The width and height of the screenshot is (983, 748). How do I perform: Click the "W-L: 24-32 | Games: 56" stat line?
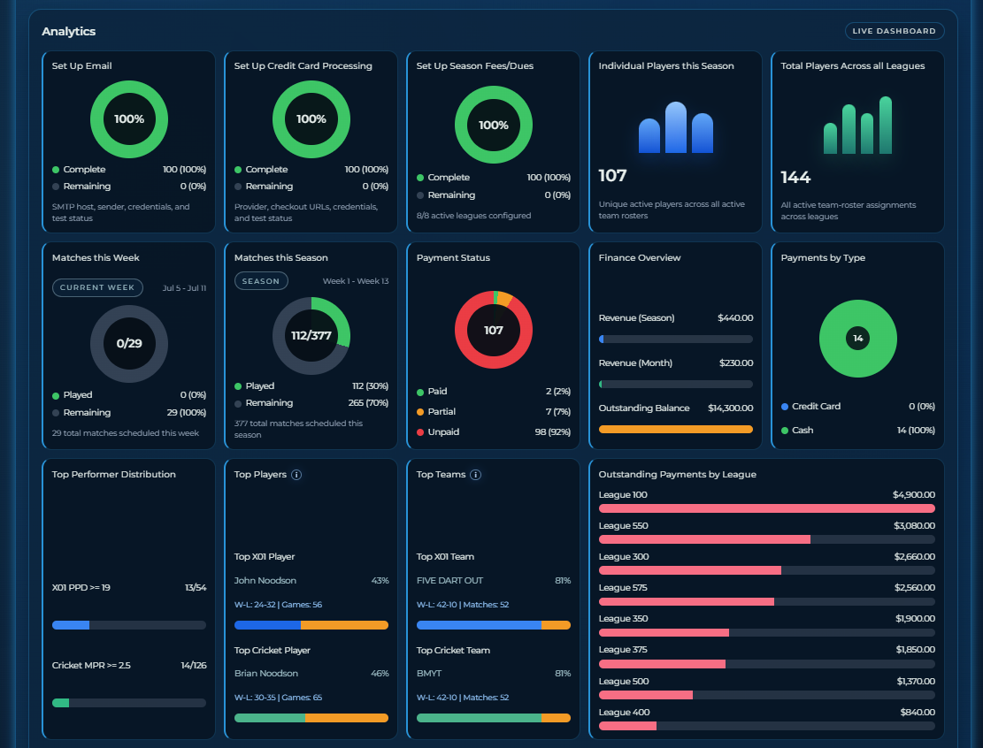(x=279, y=605)
